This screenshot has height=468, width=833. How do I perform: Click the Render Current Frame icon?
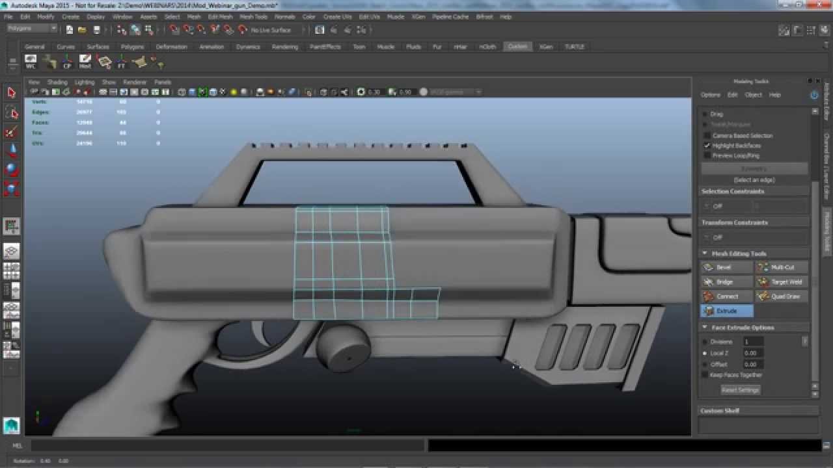[334, 30]
